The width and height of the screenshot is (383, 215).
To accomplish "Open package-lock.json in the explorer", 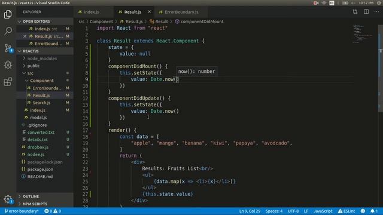I will click(45, 162).
